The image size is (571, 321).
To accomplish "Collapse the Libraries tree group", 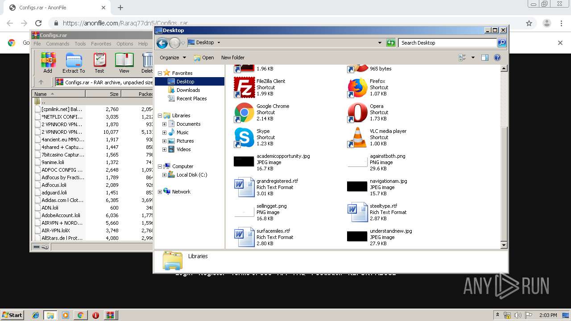I will 160,115.
